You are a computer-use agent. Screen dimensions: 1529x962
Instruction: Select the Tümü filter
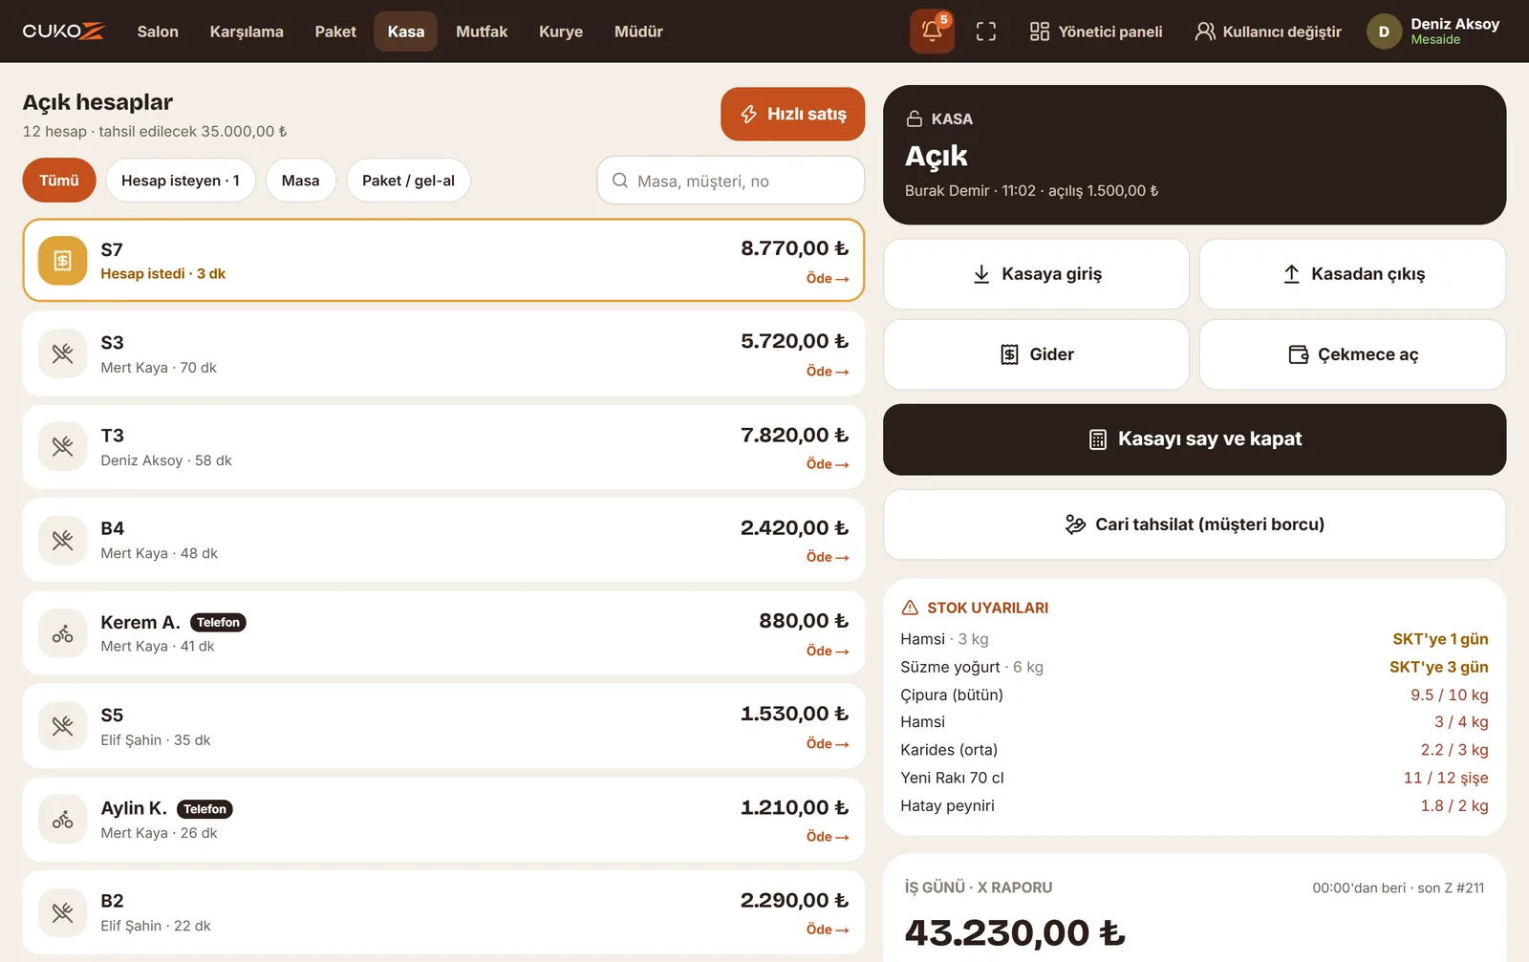[x=59, y=181]
